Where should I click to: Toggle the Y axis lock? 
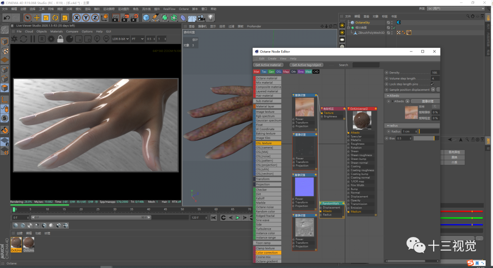coord(85,18)
